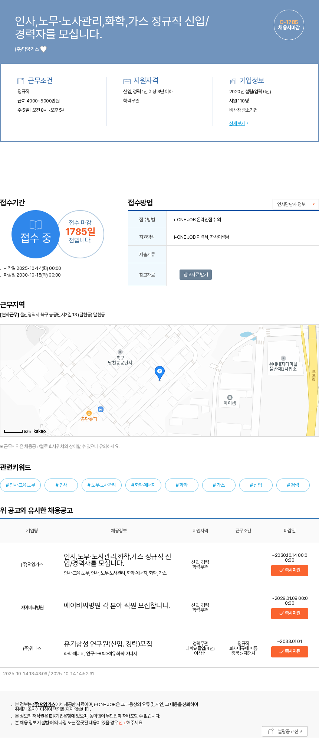Click (주)덕양가스 company name in header
The height and width of the screenshot is (738, 319).
point(27,49)
